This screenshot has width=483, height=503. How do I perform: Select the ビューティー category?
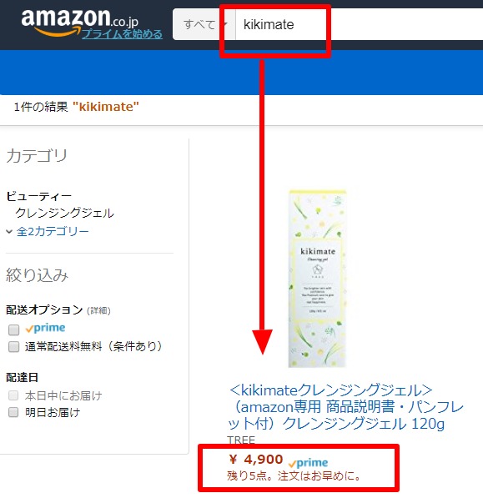39,196
